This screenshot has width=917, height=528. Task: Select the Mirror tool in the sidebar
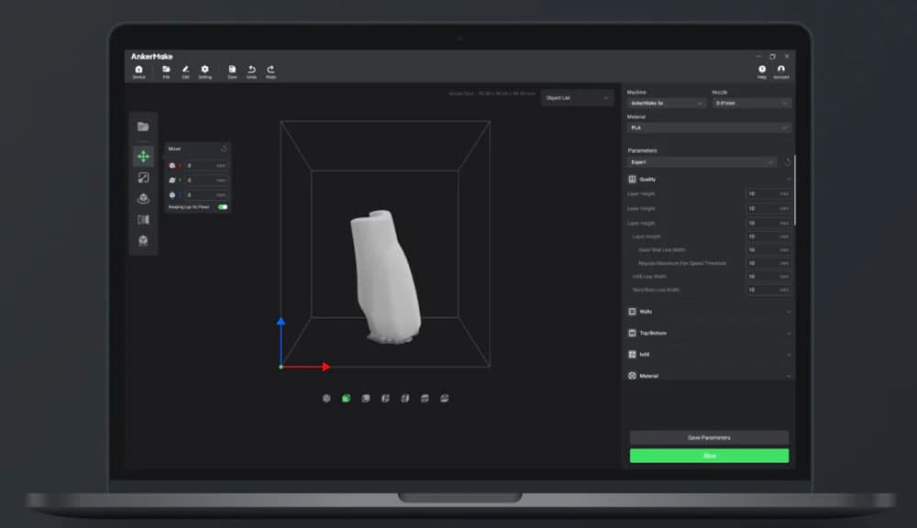coord(143,219)
